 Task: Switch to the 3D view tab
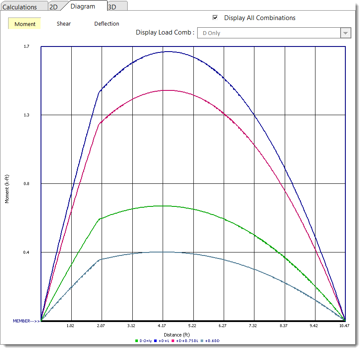112,7
